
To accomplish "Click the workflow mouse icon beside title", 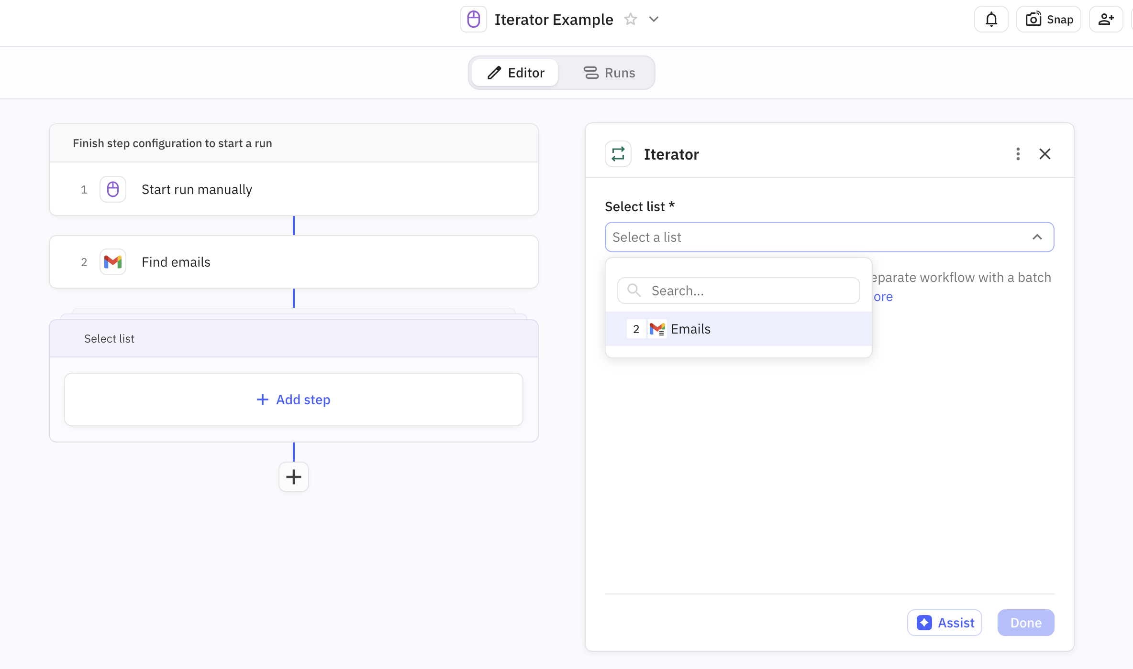I will pyautogui.click(x=473, y=20).
